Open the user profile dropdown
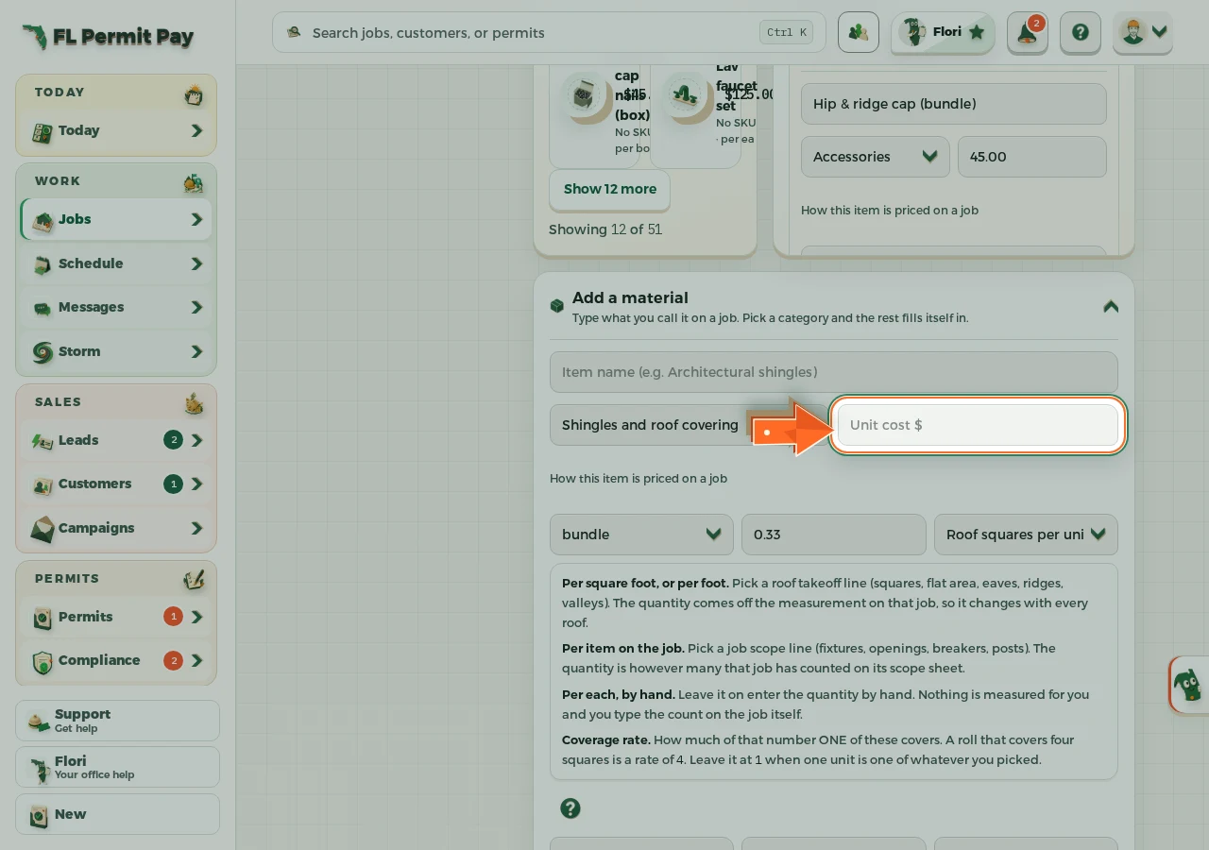This screenshot has width=1209, height=850. [x=1143, y=32]
